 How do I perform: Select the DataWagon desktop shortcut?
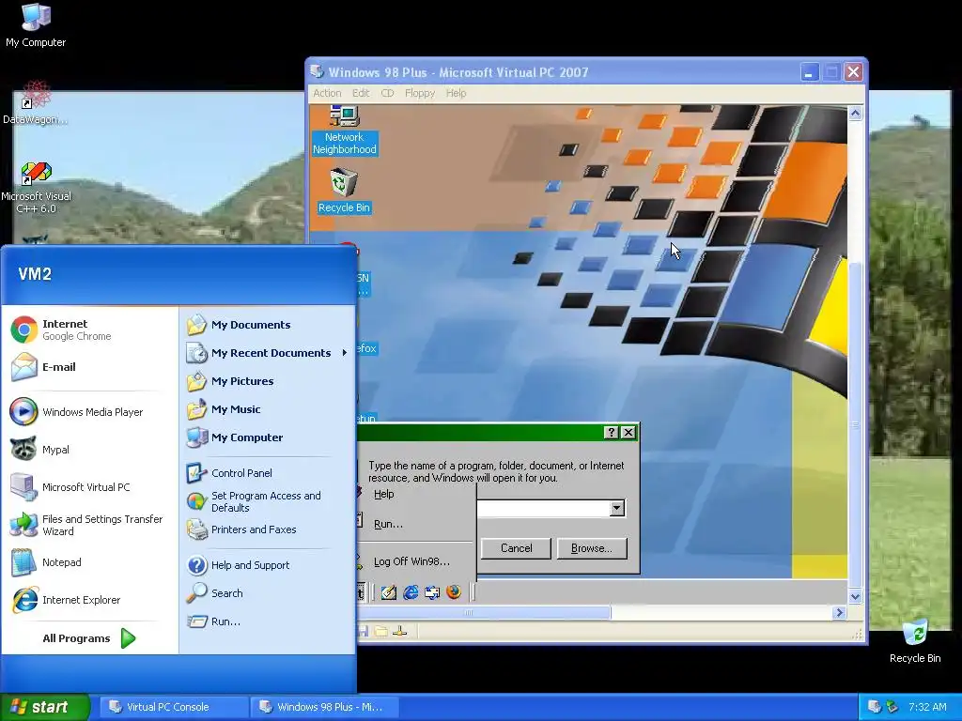click(36, 102)
